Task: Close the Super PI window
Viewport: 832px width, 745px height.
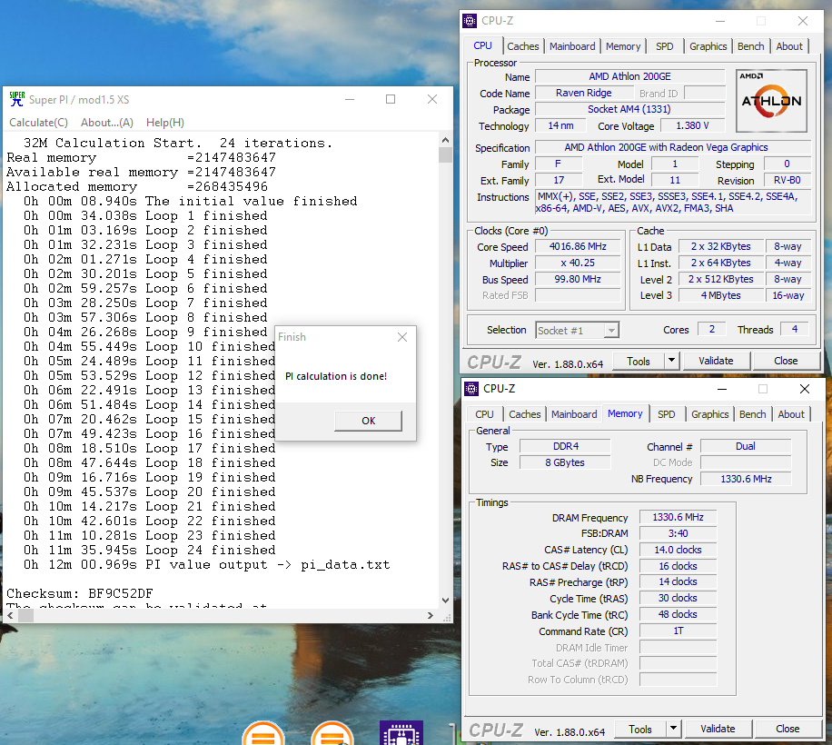Action: tap(432, 99)
